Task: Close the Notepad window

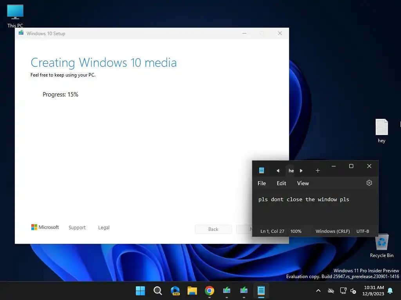Action: tap(369, 166)
